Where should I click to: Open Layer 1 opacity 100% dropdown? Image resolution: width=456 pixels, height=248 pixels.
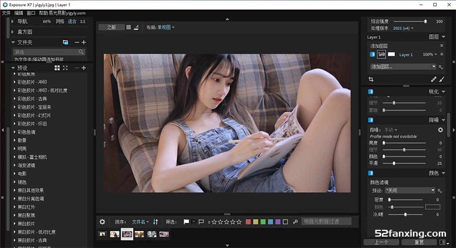coord(430,55)
